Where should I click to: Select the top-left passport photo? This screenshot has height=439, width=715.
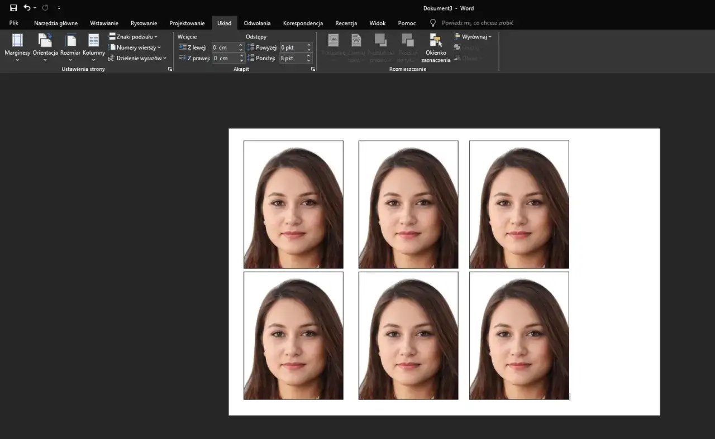click(x=293, y=204)
